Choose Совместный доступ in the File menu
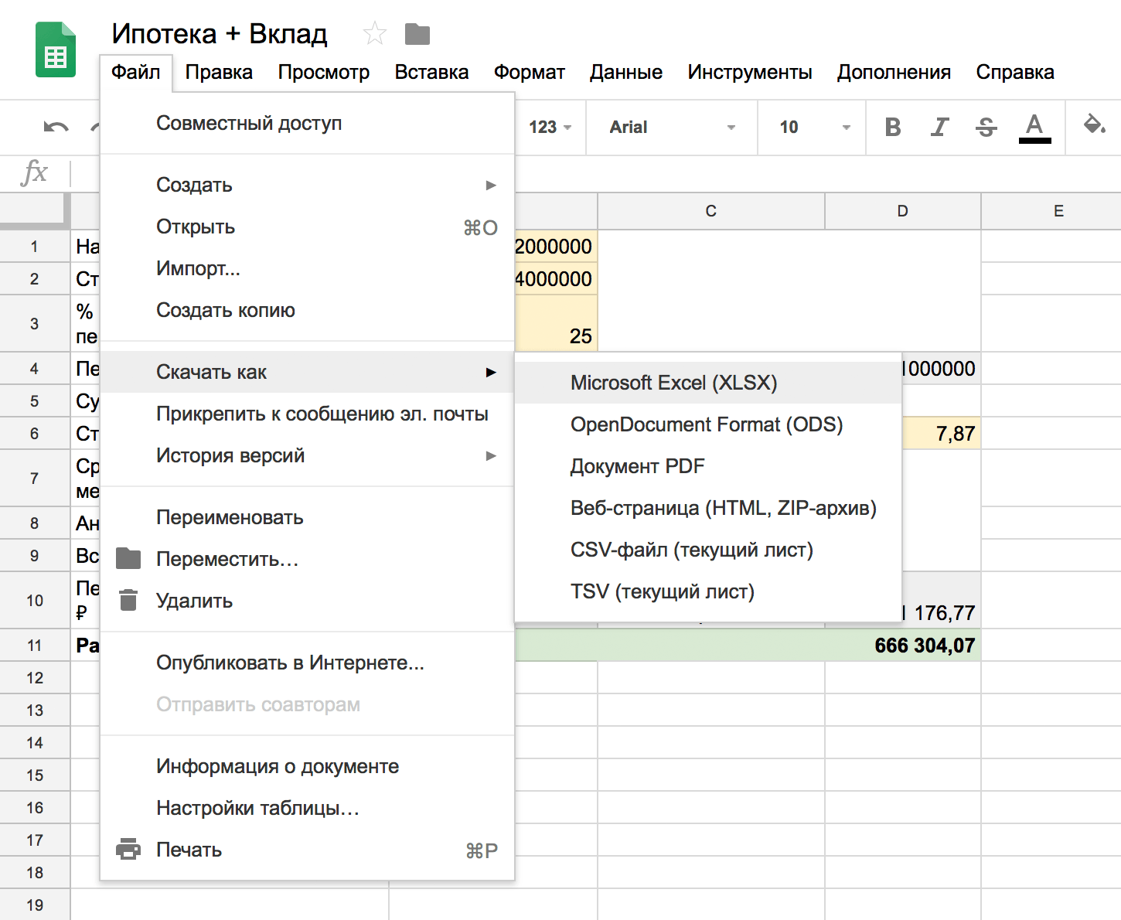 click(308, 123)
